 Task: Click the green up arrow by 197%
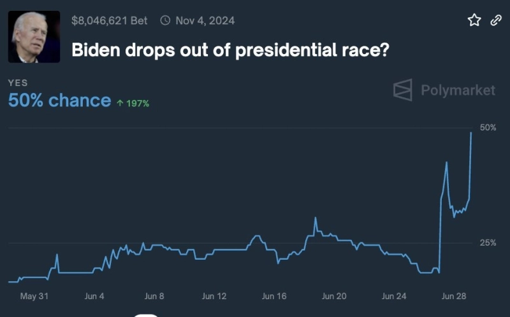tap(119, 103)
